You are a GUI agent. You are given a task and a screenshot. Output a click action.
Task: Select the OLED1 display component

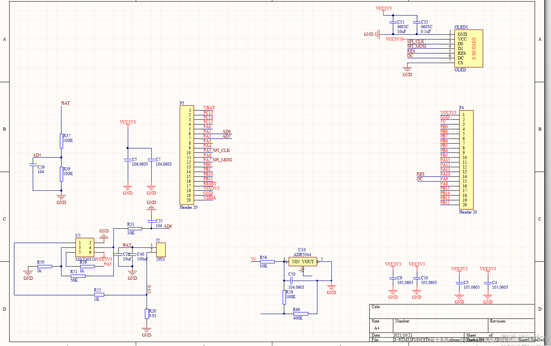pos(468,48)
